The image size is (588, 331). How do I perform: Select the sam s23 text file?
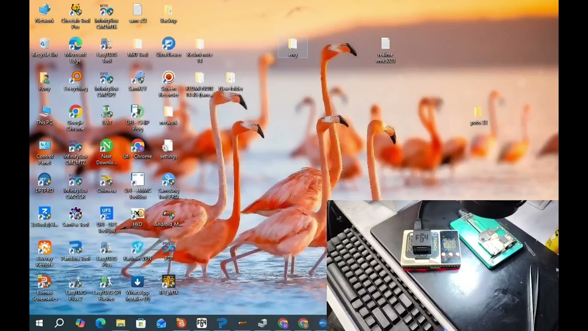(x=137, y=13)
